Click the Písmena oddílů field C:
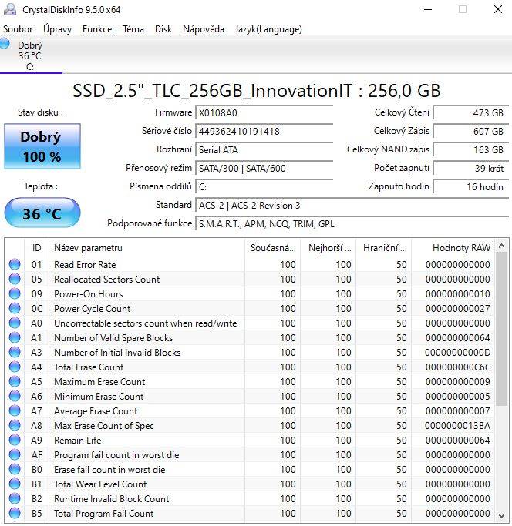Screen dimensions: 512x526 point(264,186)
